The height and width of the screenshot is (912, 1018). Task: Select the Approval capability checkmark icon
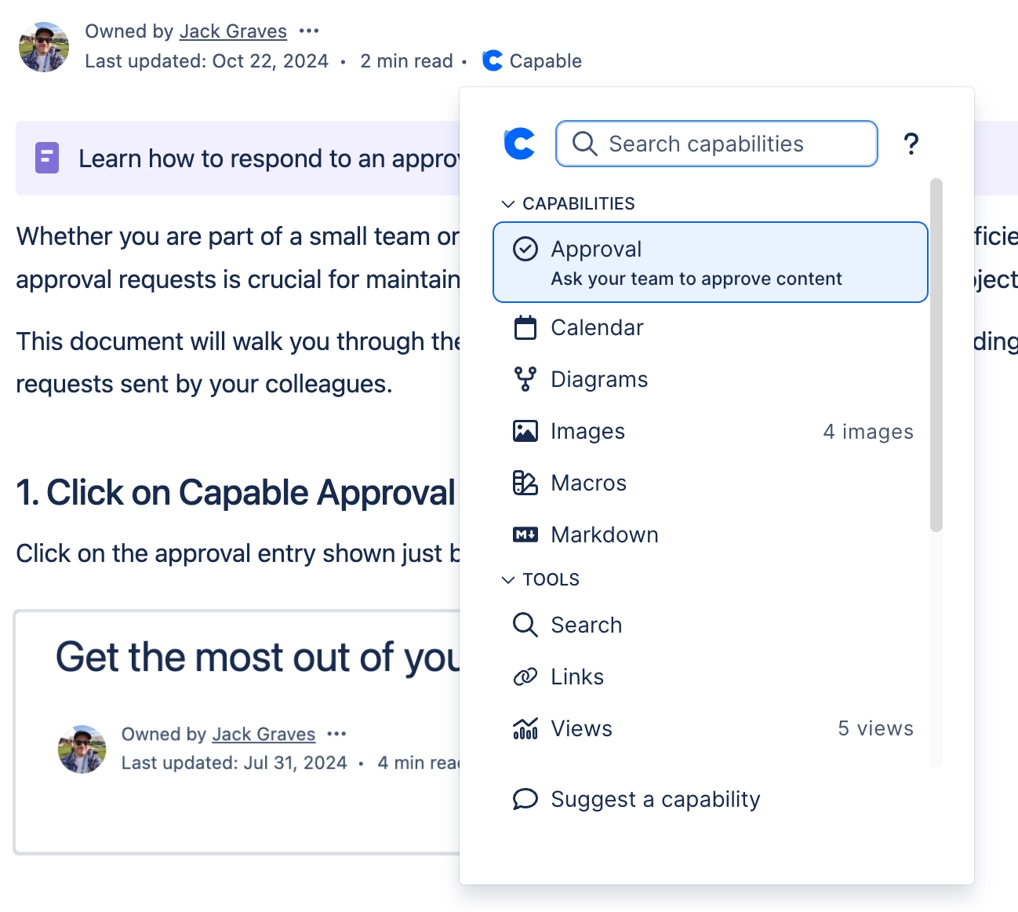click(x=525, y=249)
